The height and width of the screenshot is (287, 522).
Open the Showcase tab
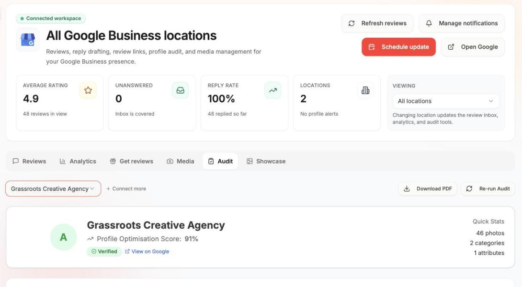[x=266, y=161]
